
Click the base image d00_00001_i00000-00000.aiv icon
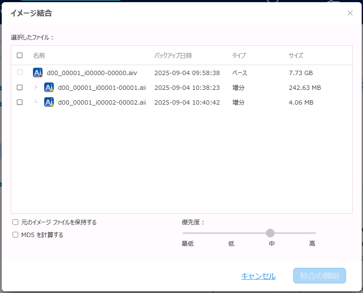click(x=38, y=73)
